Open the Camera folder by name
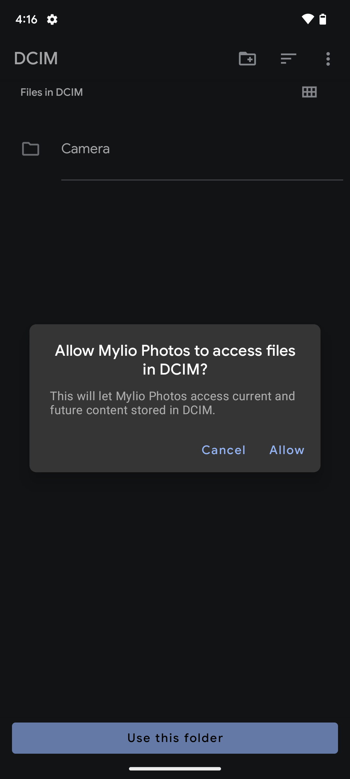 click(x=86, y=149)
